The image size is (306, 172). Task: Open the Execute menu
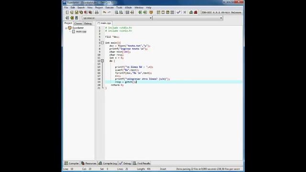pyautogui.click(x=109, y=8)
